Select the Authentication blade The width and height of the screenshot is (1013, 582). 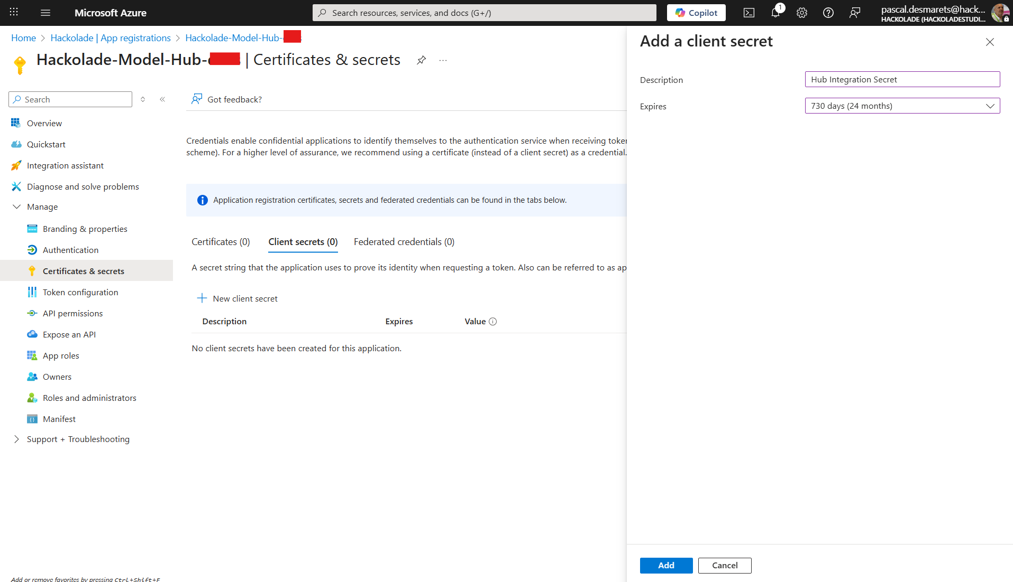pyautogui.click(x=69, y=249)
